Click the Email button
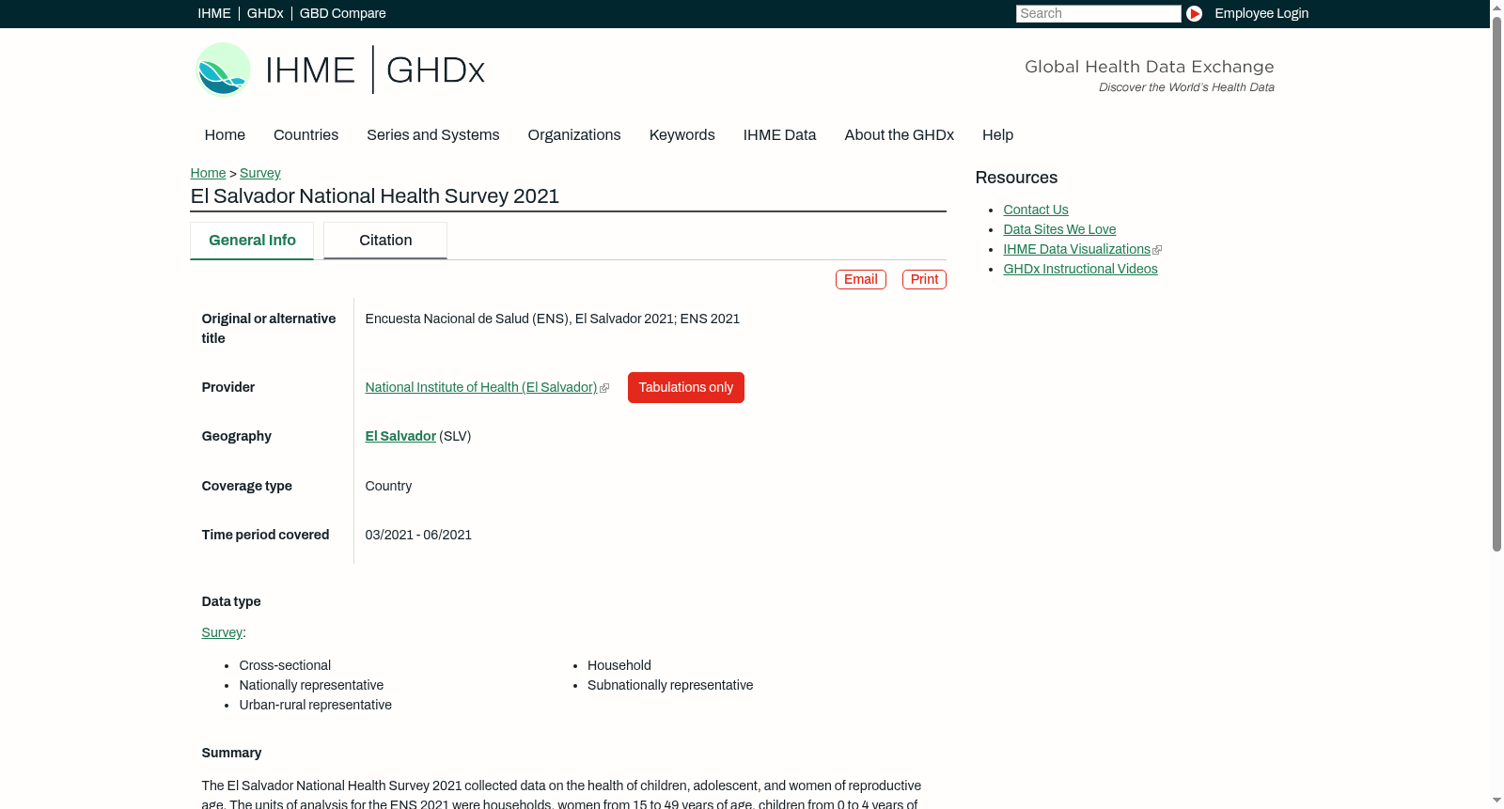This screenshot has width=1504, height=809. pyautogui.click(x=860, y=279)
